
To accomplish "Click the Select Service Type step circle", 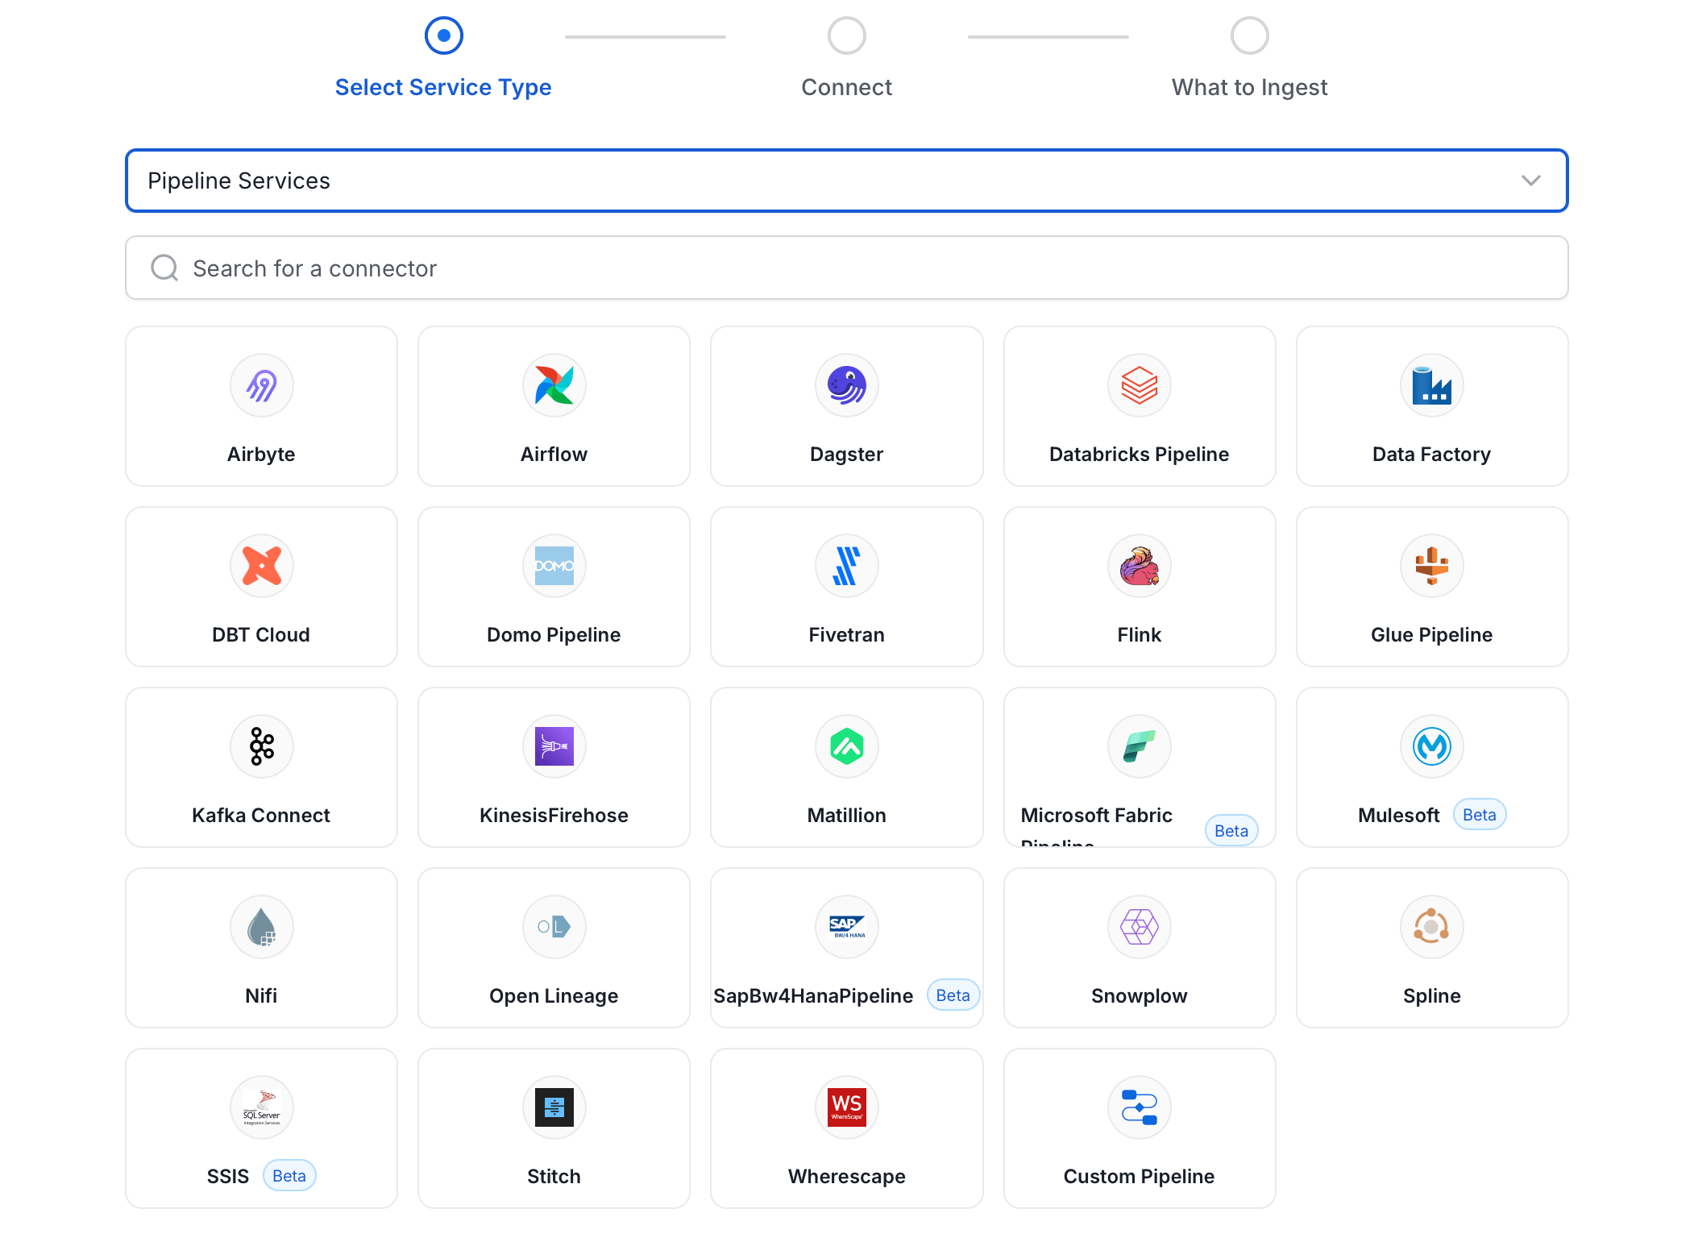I will (443, 35).
